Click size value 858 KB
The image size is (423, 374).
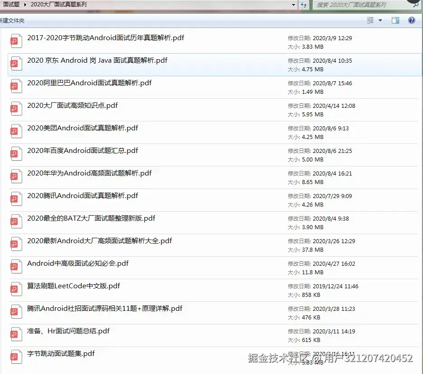pyautogui.click(x=311, y=296)
